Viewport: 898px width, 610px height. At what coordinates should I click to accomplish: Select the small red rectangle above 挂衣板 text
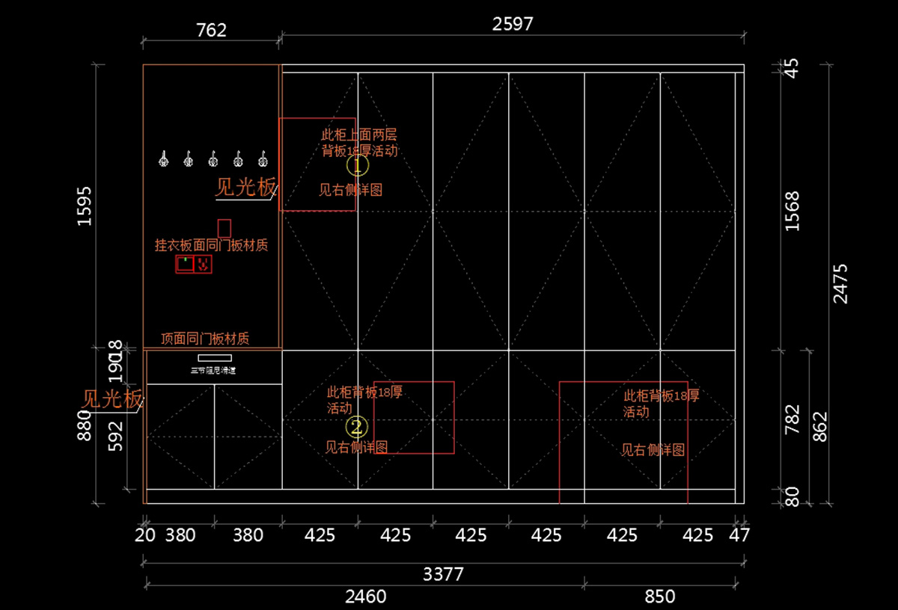click(x=224, y=228)
